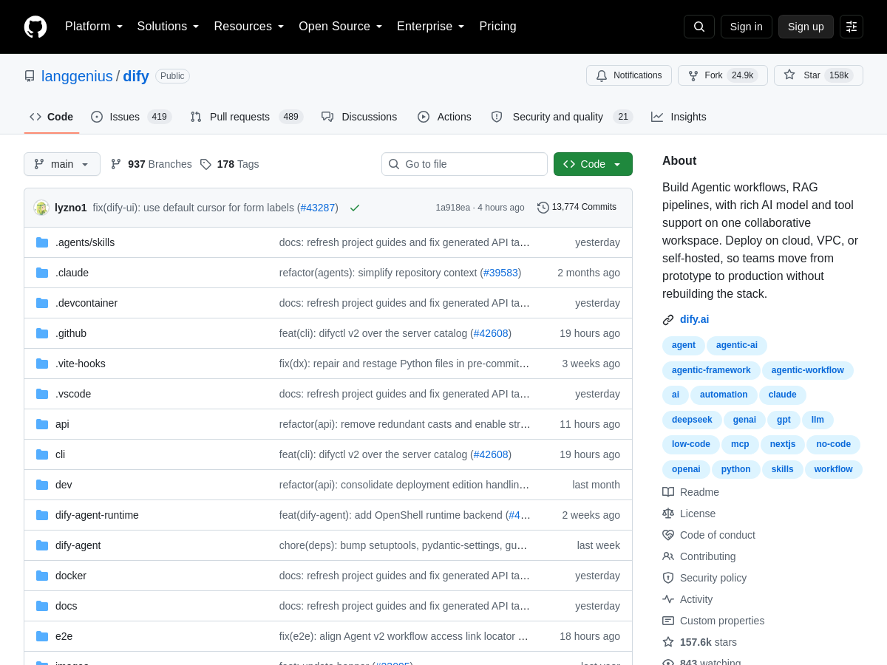This screenshot has height=665, width=887.
Task: Open pull request #43287 link in commit message
Action: coord(318,208)
